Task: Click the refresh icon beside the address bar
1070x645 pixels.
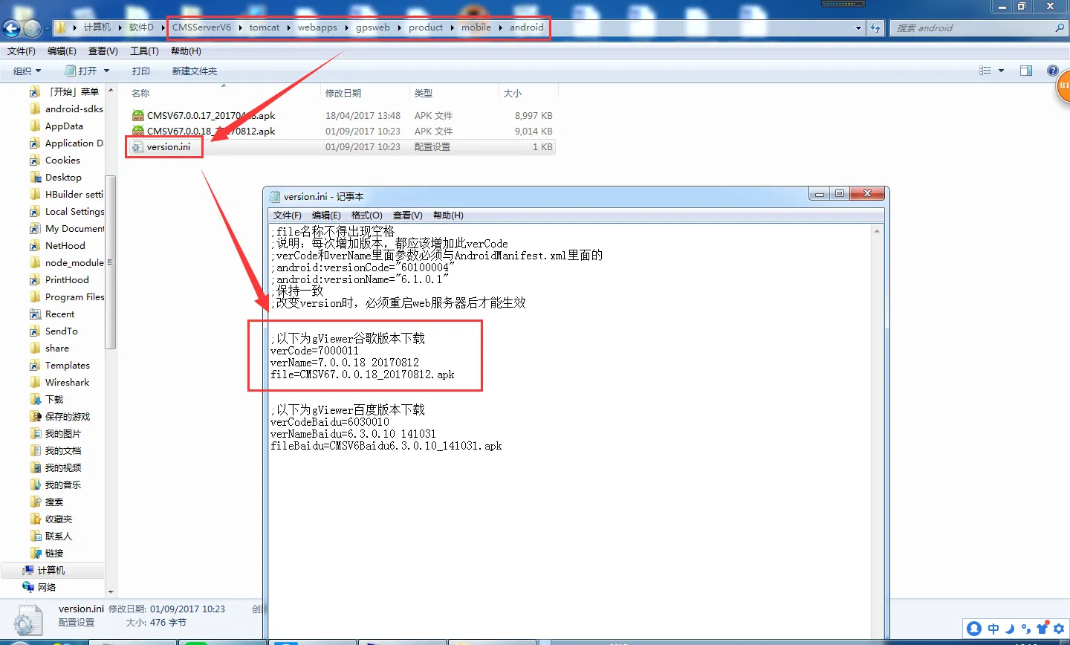Action: tap(875, 27)
